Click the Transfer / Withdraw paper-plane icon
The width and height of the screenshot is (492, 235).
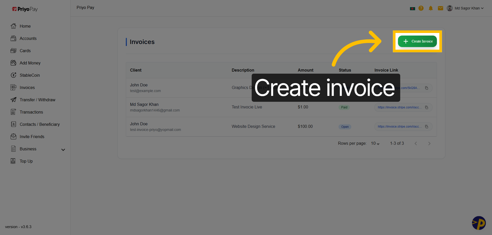click(x=14, y=100)
